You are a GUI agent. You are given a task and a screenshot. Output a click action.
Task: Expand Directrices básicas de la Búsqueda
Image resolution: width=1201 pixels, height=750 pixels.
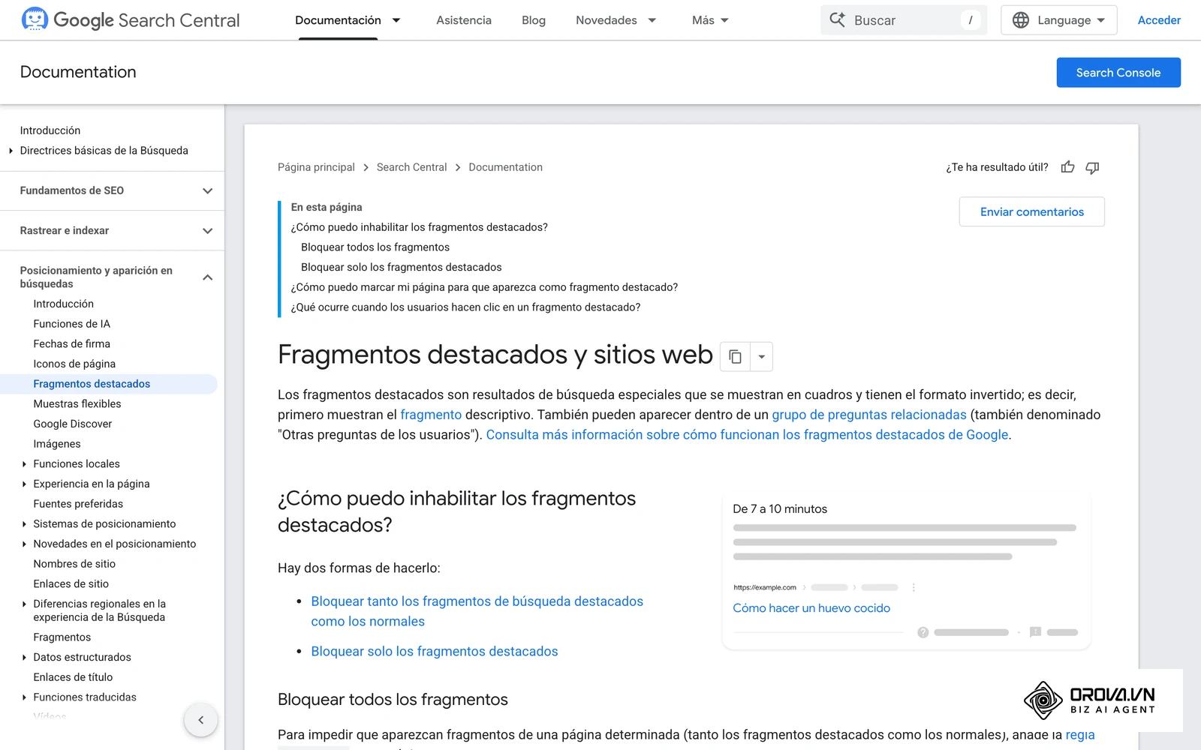point(11,151)
